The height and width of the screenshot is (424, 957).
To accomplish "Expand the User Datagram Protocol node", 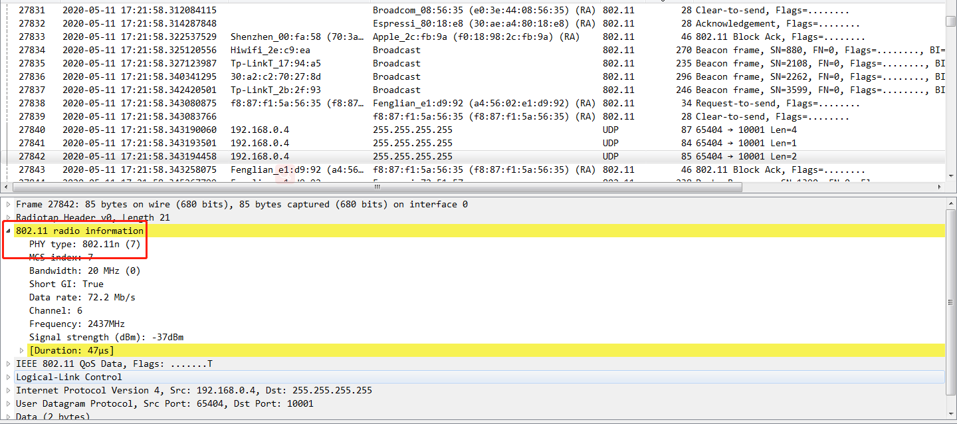I will coord(9,403).
